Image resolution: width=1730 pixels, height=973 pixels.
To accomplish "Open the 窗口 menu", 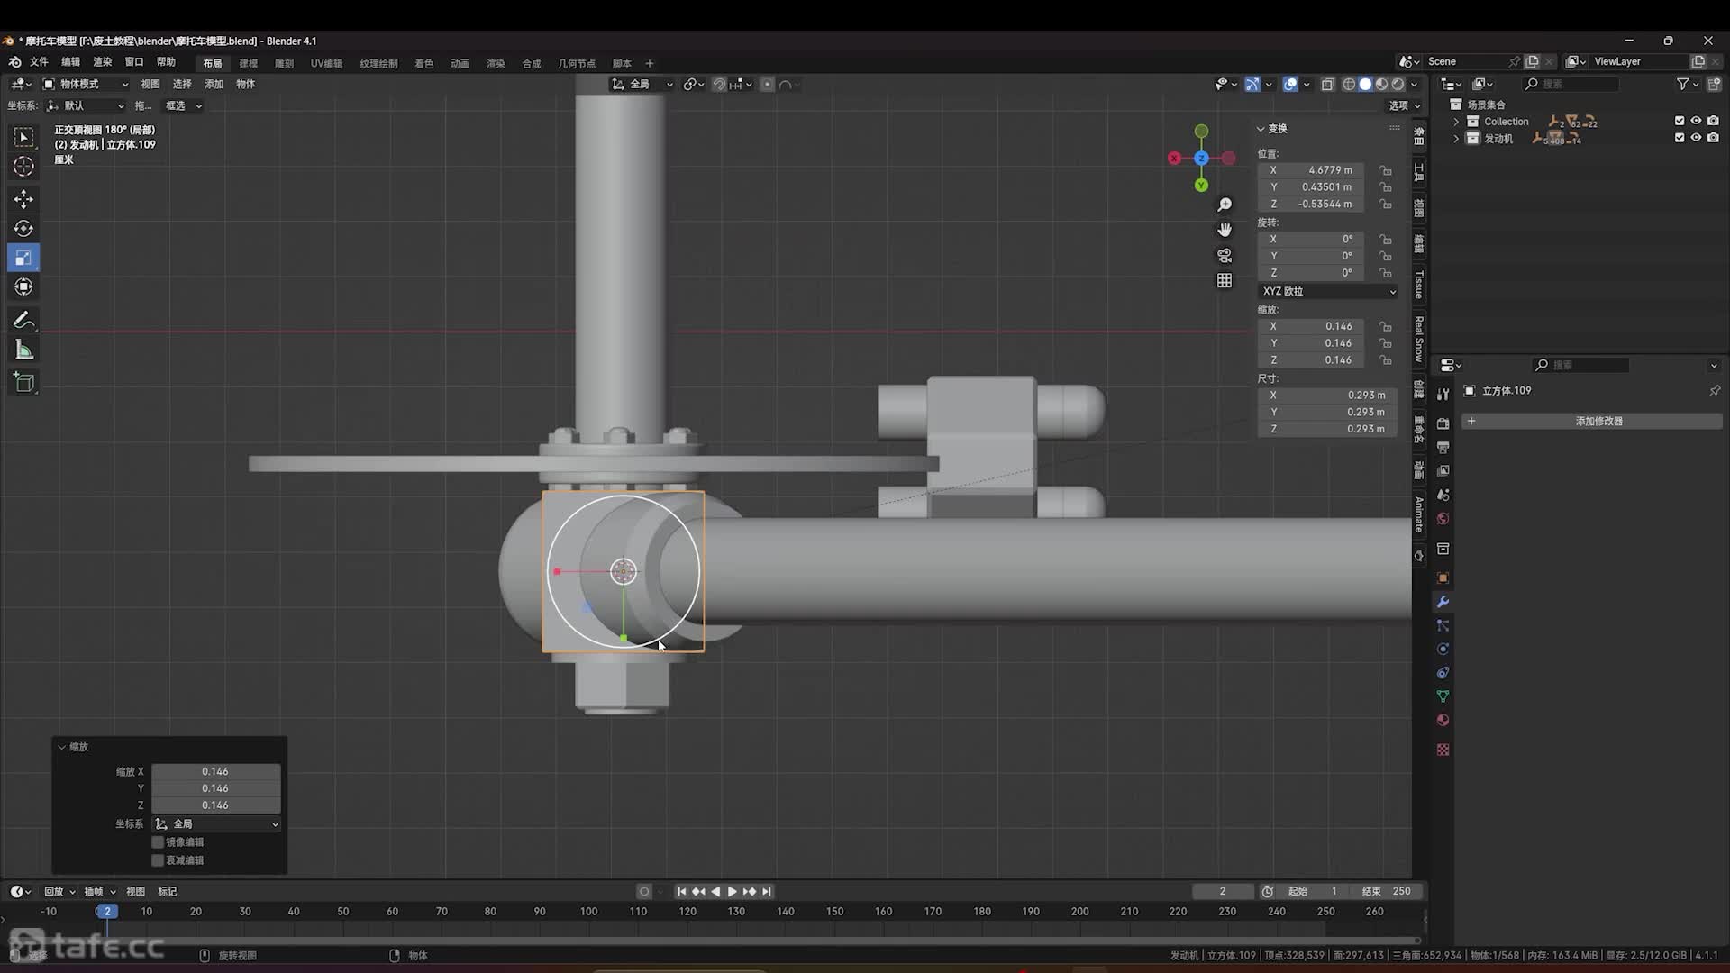I will (x=134, y=62).
